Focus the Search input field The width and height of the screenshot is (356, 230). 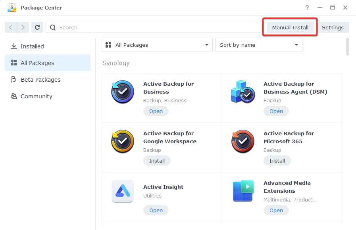click(154, 27)
